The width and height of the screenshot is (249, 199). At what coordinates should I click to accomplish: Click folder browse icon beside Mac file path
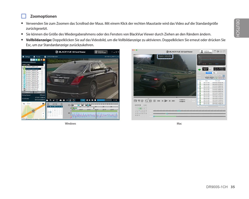coord(224,76)
